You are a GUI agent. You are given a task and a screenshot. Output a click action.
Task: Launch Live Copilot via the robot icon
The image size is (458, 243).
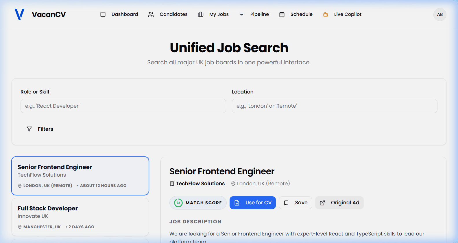coord(326,14)
